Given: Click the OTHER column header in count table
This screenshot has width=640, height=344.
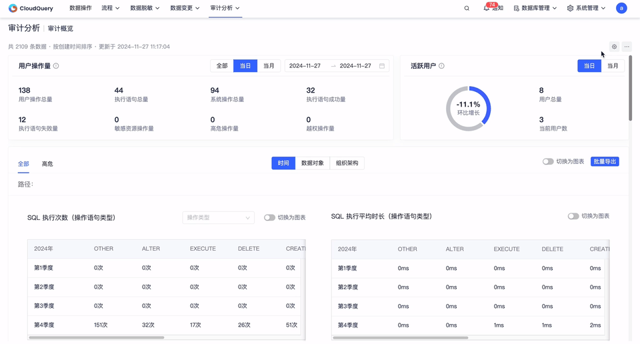Looking at the screenshot, I should [104, 249].
